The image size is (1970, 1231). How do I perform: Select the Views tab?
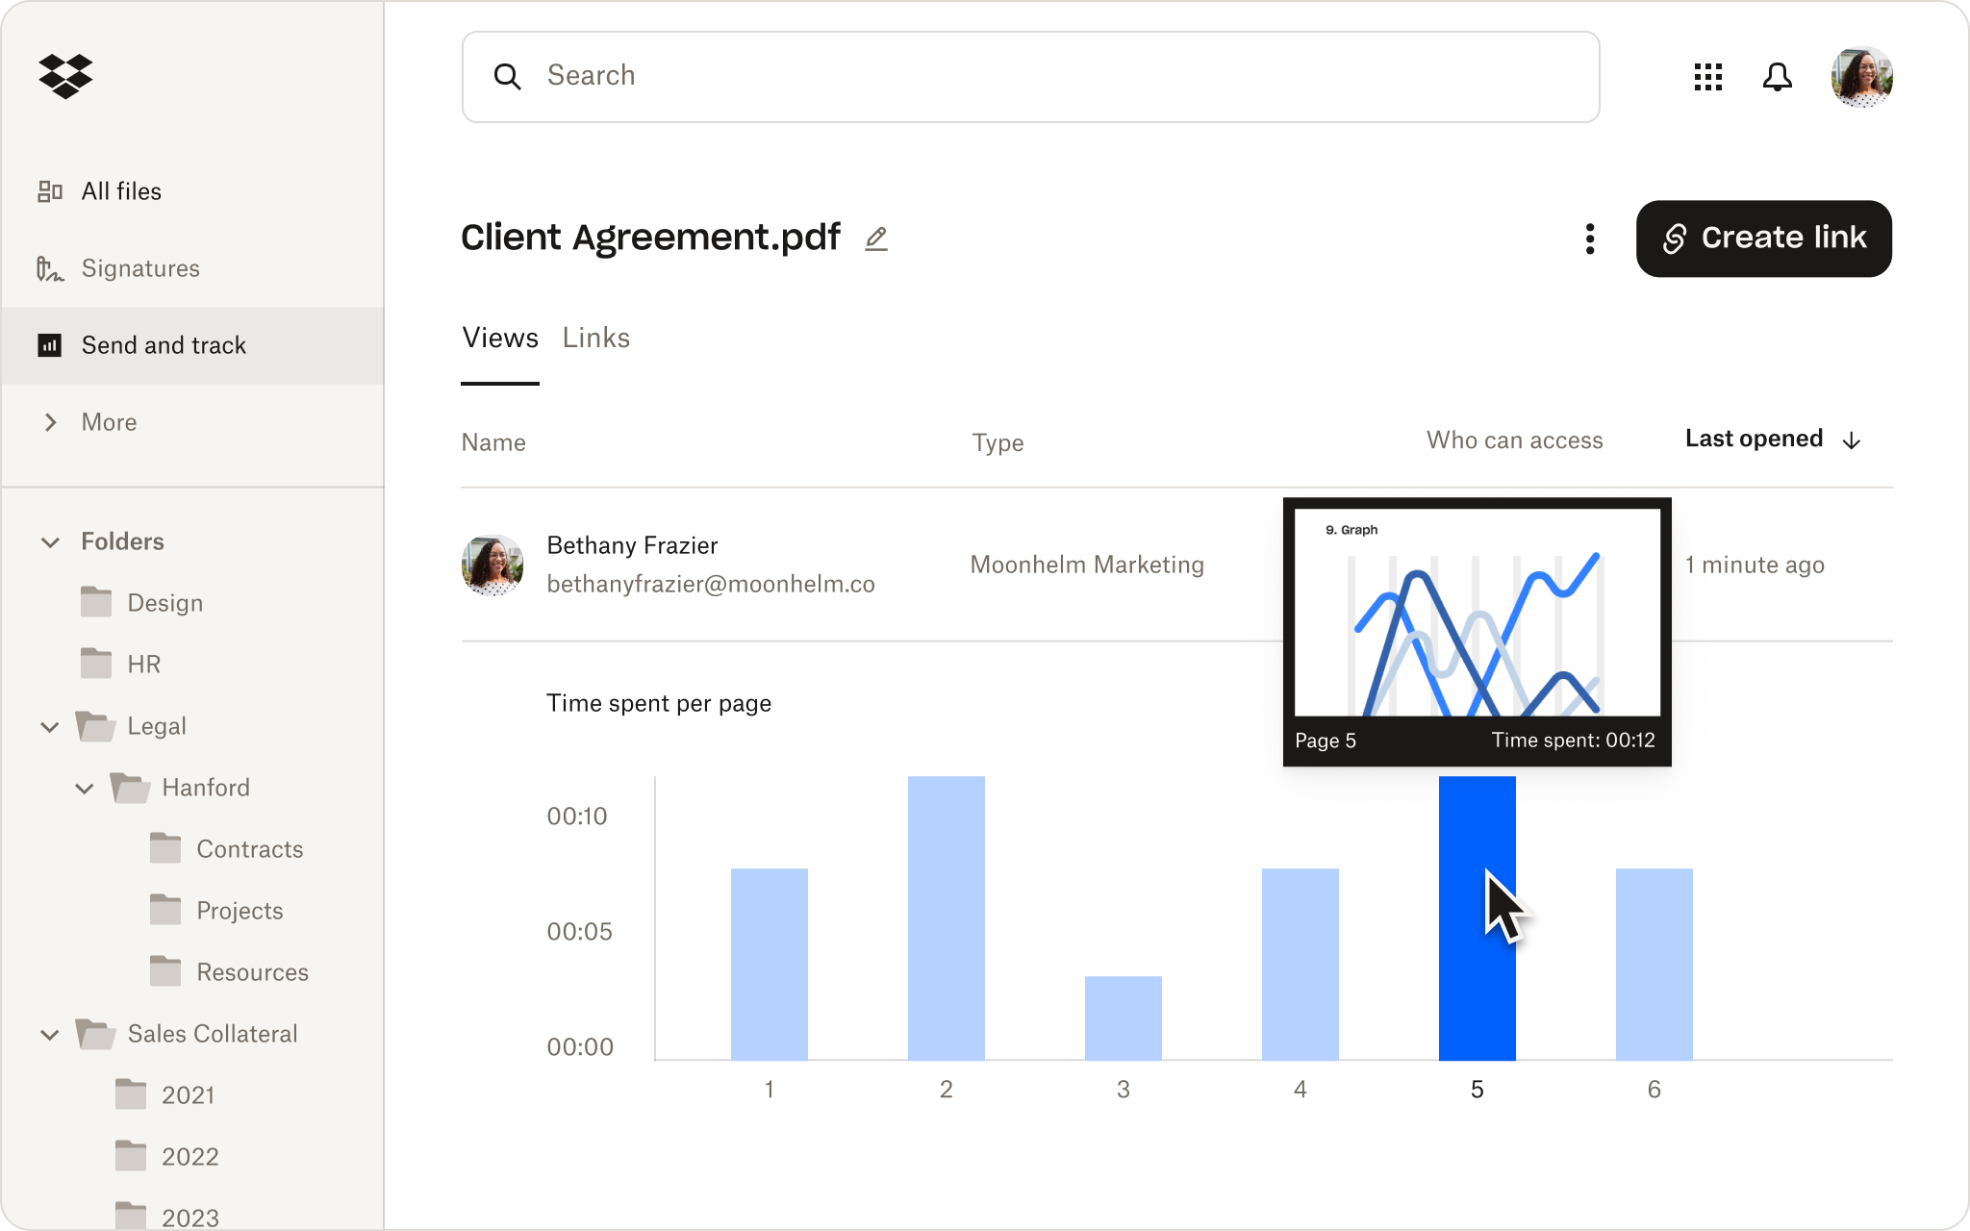click(x=500, y=338)
